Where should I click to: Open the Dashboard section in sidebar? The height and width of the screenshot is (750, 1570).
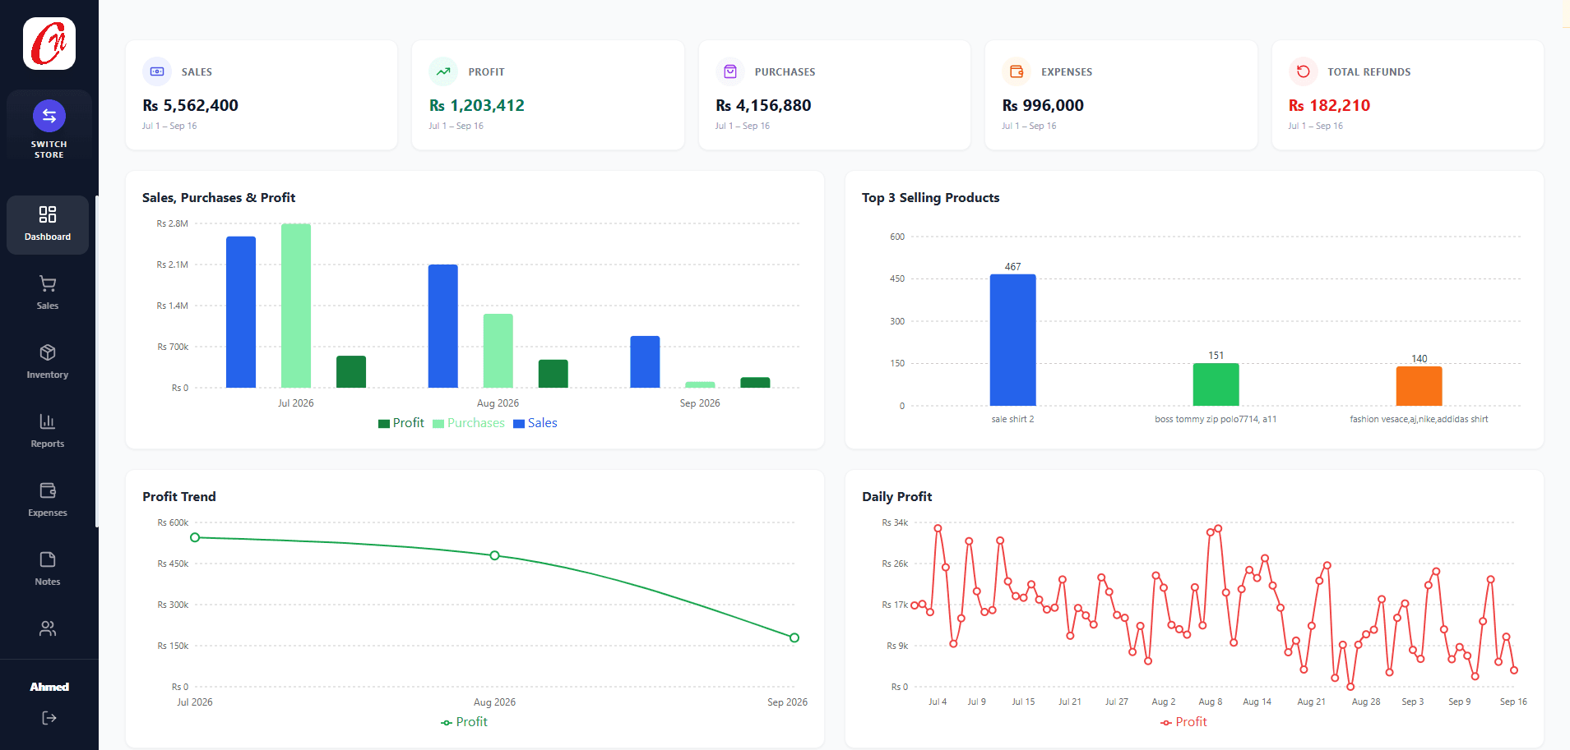click(48, 224)
